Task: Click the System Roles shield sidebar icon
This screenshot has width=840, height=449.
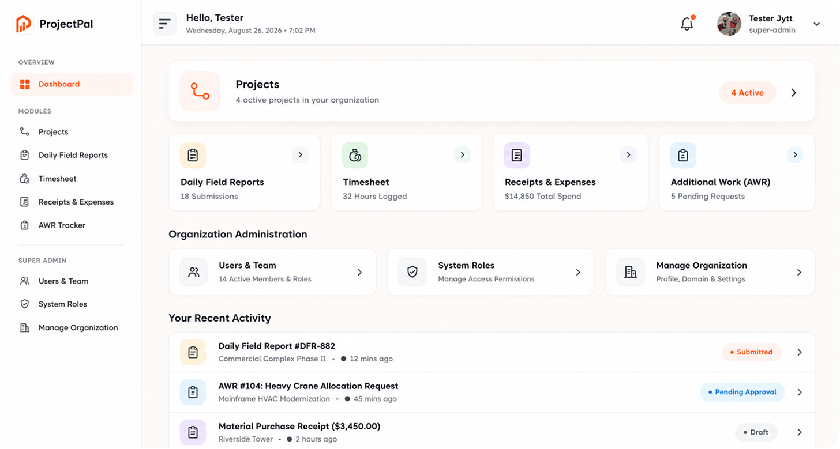Action: (x=25, y=304)
